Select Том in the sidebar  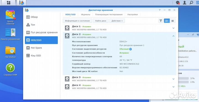41,25
